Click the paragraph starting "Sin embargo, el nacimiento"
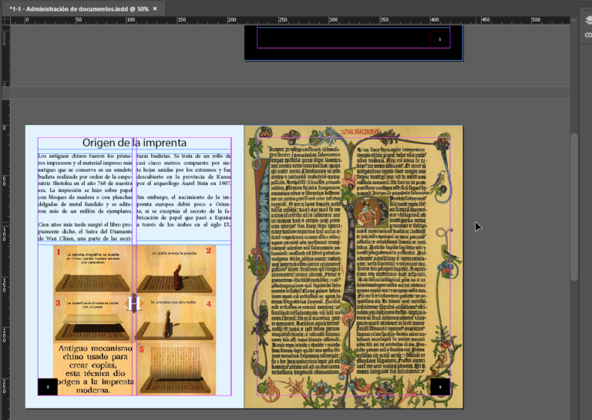This screenshot has width=592, height=420. coord(184,211)
